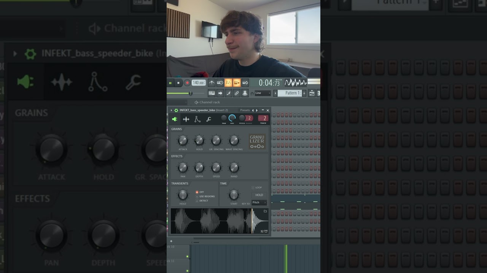Toggle the countdown before recording icon

pos(228,82)
